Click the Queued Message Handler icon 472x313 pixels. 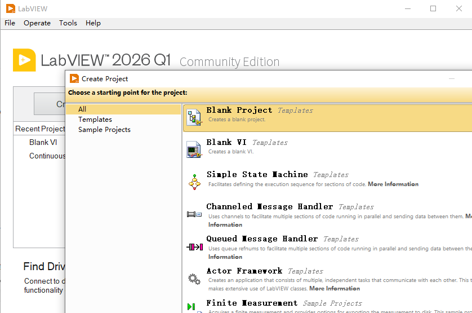194,247
